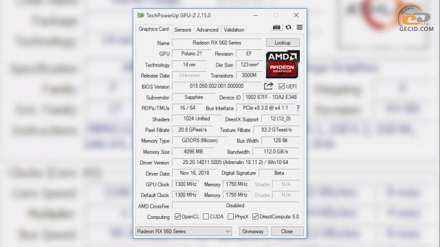Click the Name field Radeon RX 560 Series

click(217, 43)
